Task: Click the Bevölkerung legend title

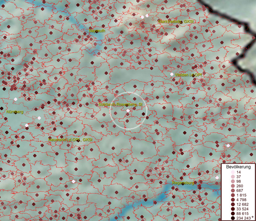Action: [x=238, y=167]
